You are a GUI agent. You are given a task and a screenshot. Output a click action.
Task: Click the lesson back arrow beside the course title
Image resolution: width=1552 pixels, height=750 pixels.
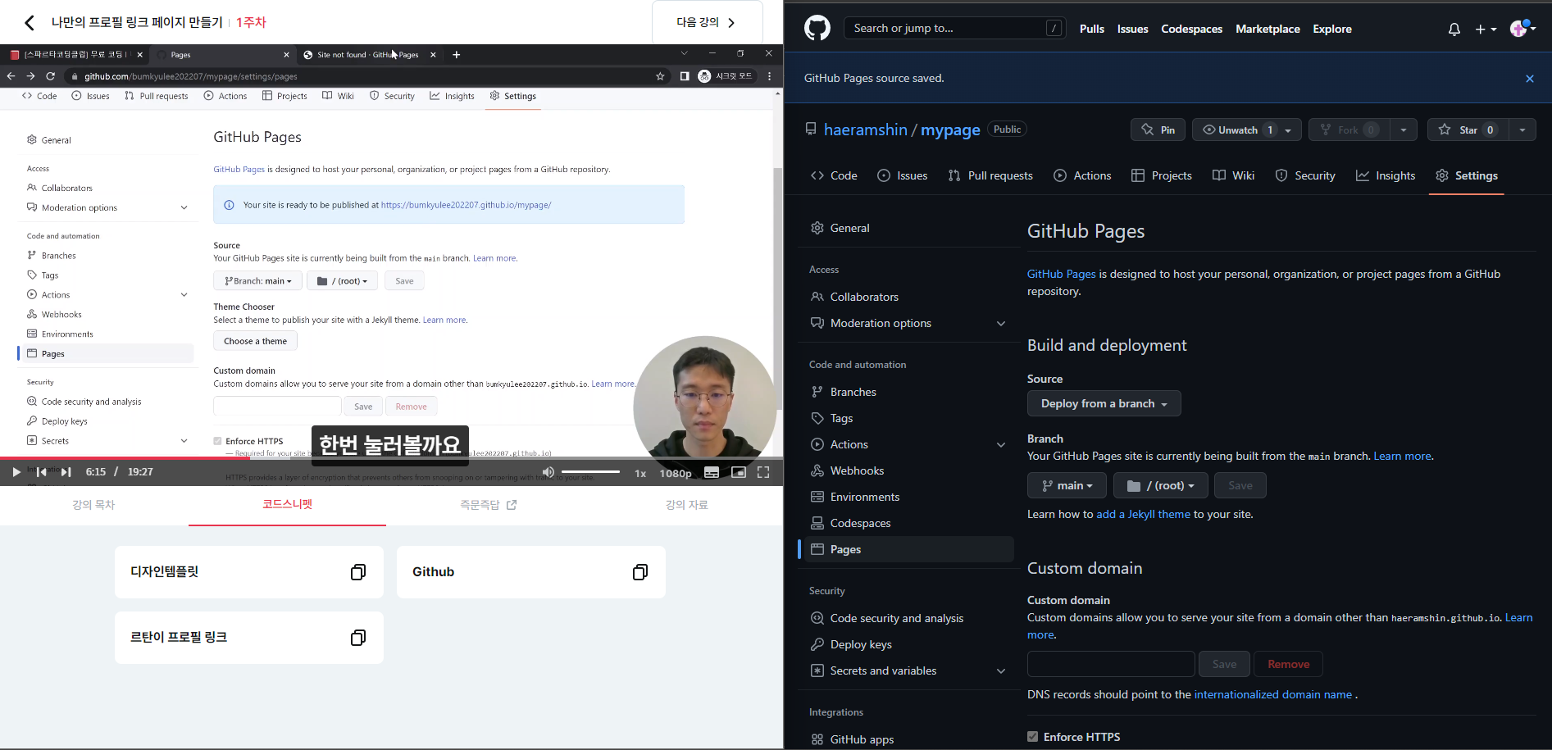30,22
